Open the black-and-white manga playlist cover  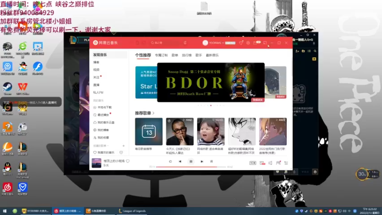(242, 132)
